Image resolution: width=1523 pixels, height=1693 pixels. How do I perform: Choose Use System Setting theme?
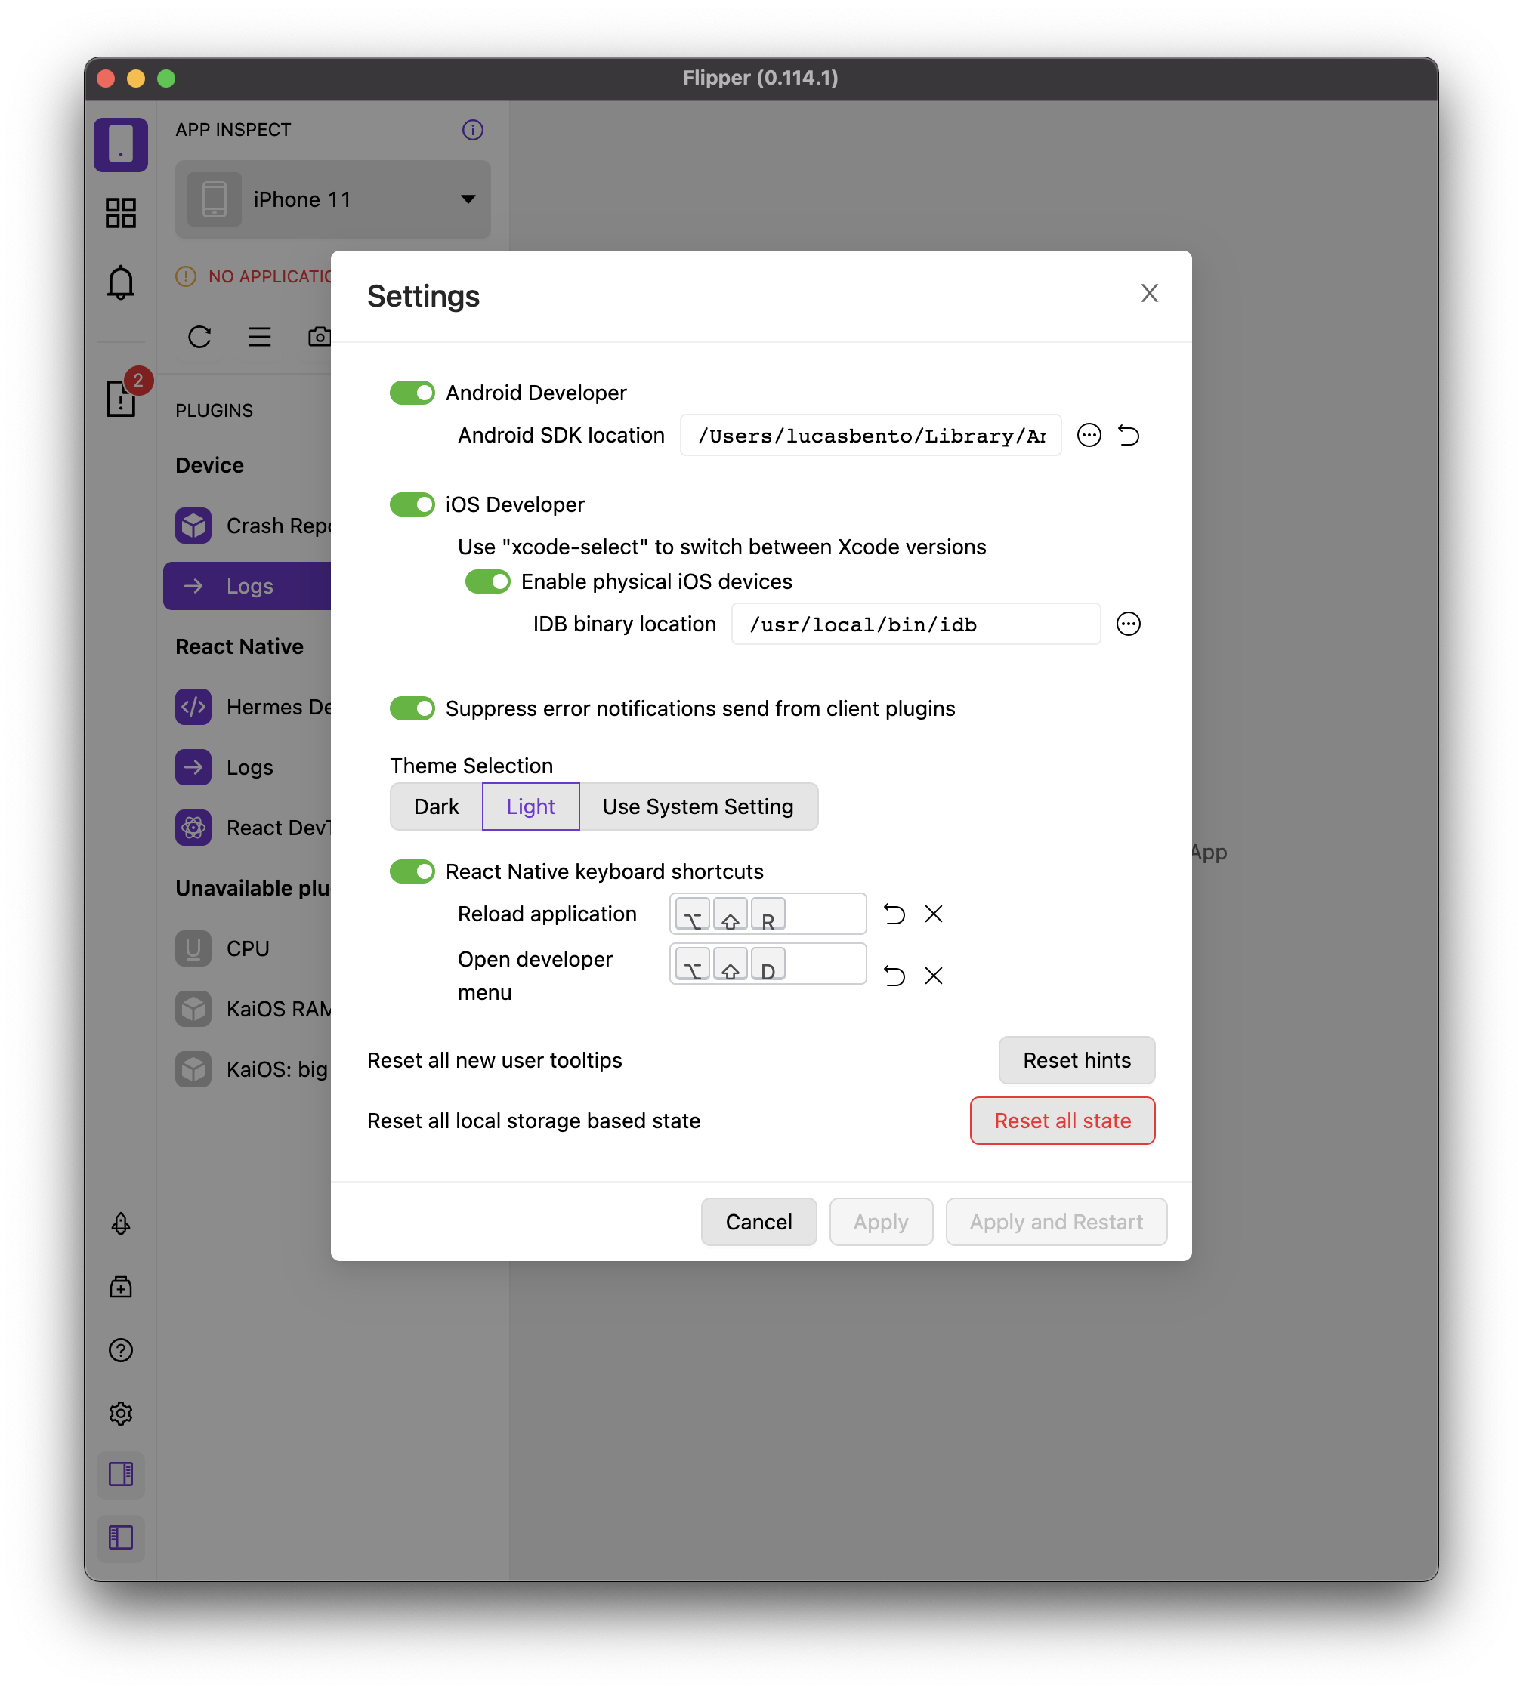[x=697, y=806]
